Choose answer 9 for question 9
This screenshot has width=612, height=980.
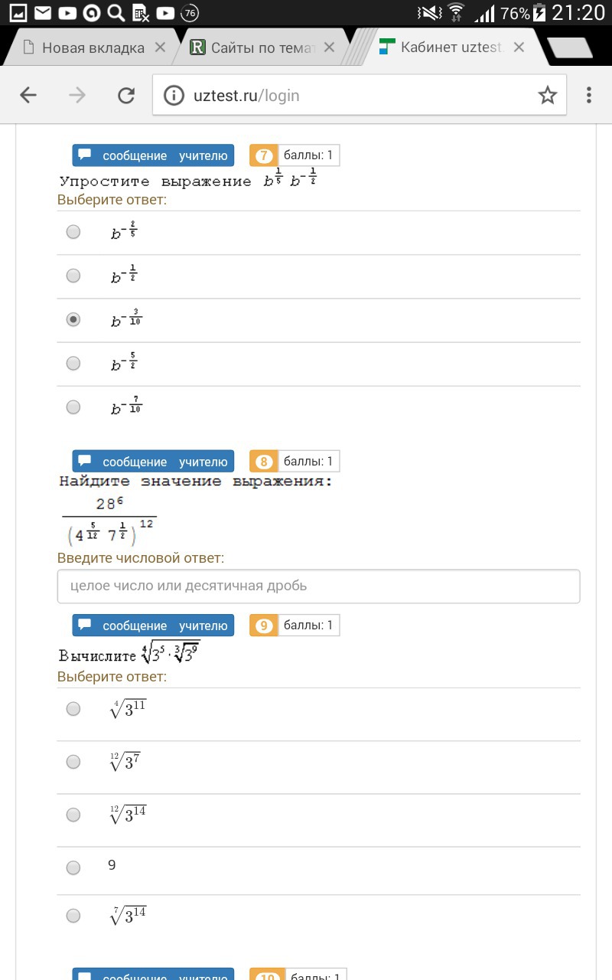pos(73,867)
